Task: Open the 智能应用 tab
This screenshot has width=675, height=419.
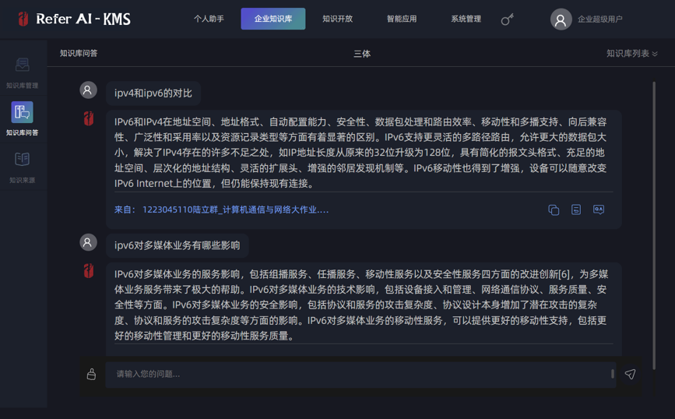Action: point(402,19)
